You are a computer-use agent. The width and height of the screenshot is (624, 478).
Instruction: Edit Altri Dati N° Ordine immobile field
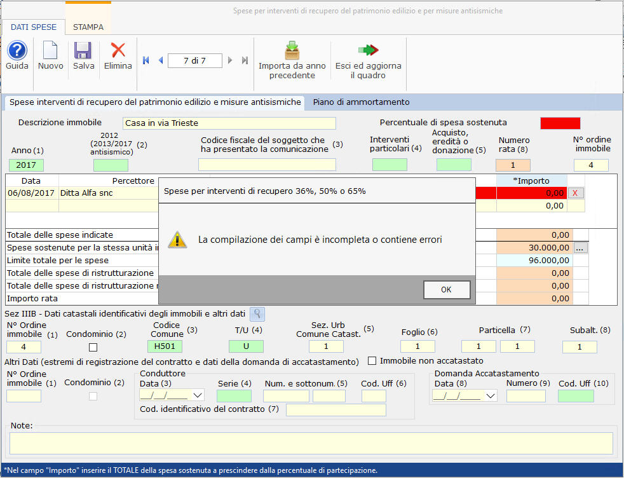click(x=24, y=396)
